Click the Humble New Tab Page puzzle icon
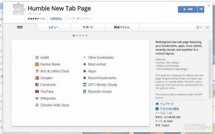The image size is (215, 134). (19, 9)
